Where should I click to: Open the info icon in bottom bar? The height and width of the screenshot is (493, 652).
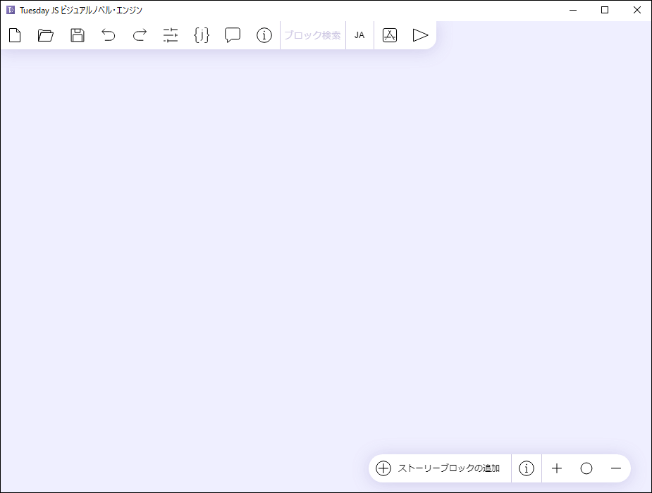pos(527,468)
